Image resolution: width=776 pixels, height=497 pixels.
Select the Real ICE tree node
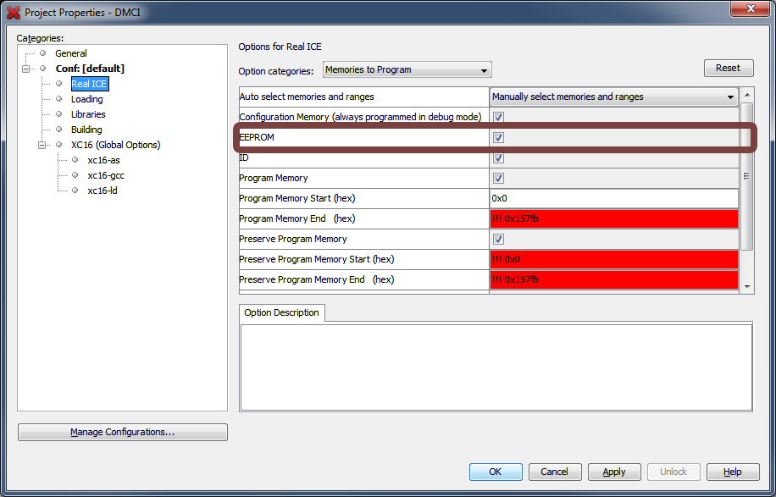pos(89,84)
